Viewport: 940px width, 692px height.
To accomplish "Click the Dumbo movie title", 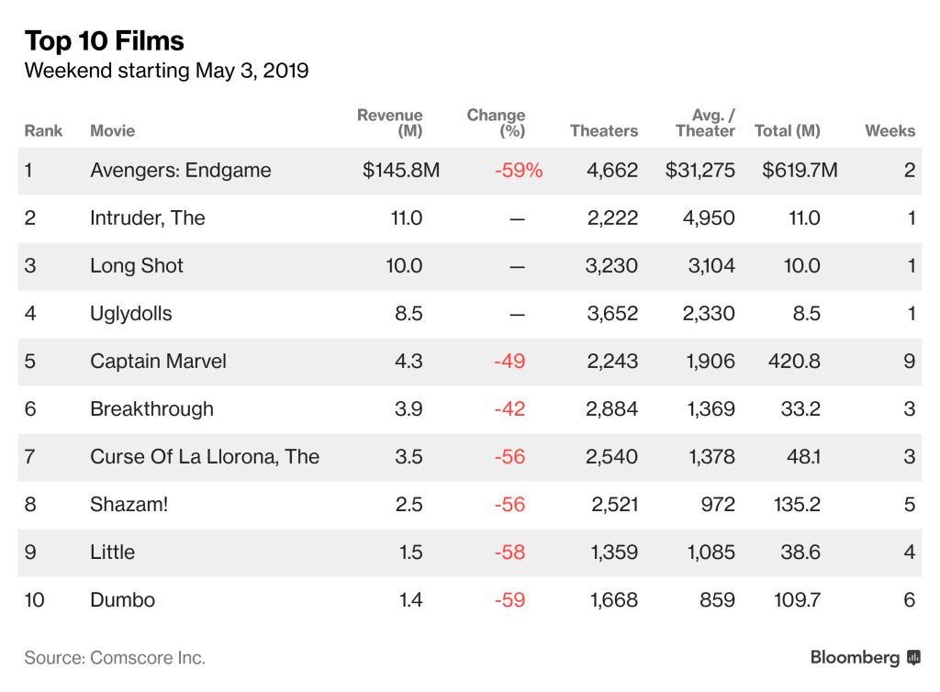I will coord(122,600).
